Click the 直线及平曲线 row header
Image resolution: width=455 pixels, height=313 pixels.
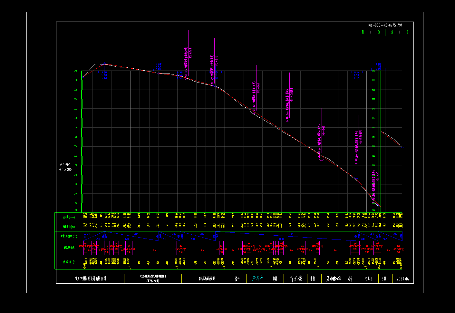(x=69, y=248)
